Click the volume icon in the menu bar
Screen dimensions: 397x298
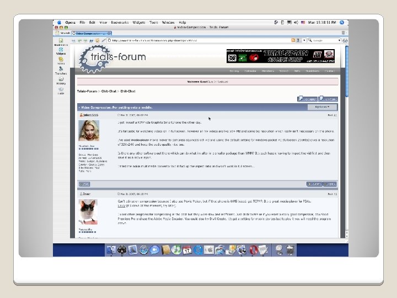[x=296, y=22]
